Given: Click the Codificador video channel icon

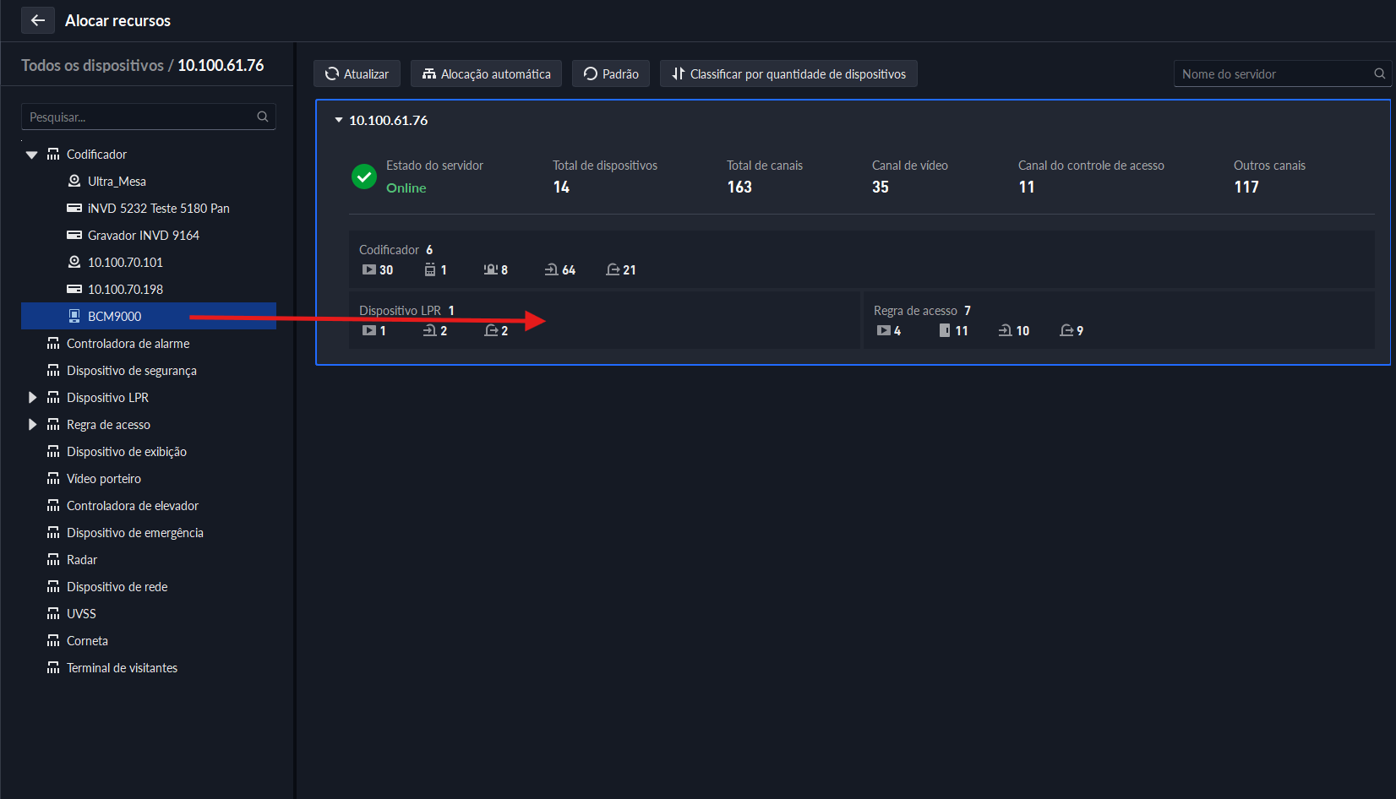Looking at the screenshot, I should pos(369,269).
